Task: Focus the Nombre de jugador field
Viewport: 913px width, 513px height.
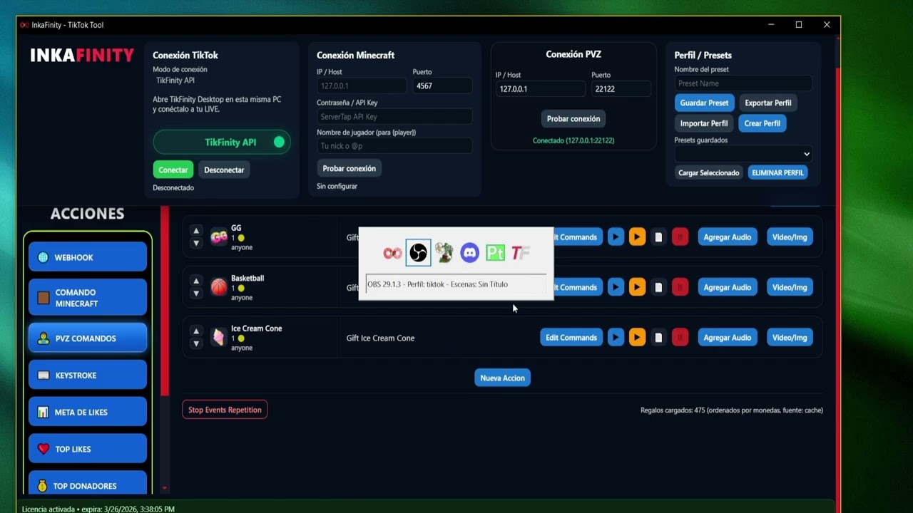Action: coord(394,146)
